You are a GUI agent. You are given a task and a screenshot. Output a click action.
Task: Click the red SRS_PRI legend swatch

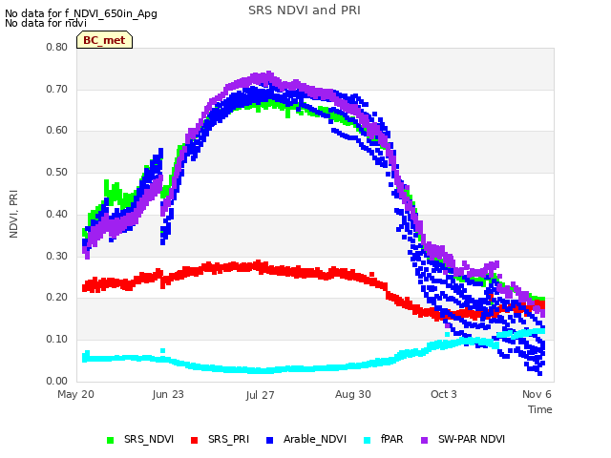click(x=194, y=440)
